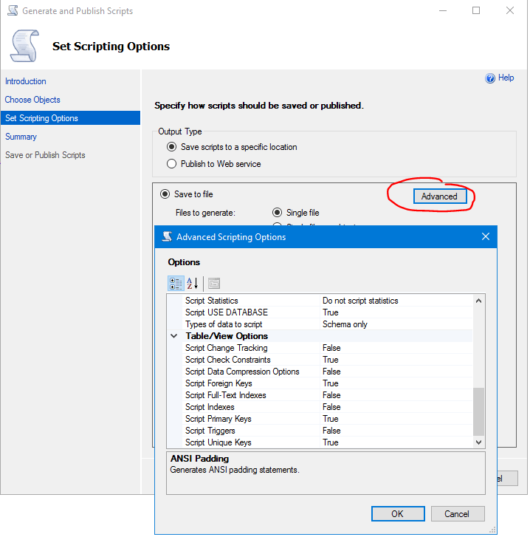Click the options list scroll down arrow

click(478, 442)
